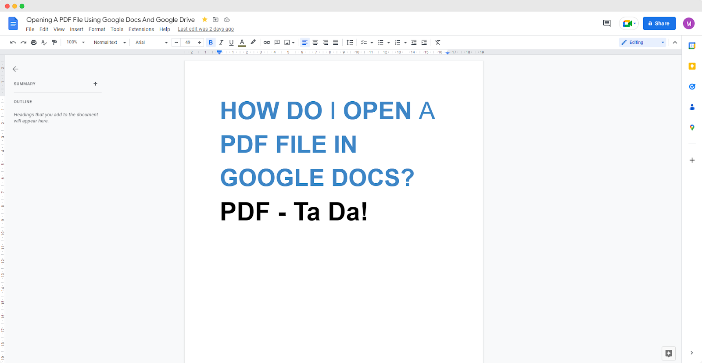Click the blue Share button
The height and width of the screenshot is (363, 702).
659,23
